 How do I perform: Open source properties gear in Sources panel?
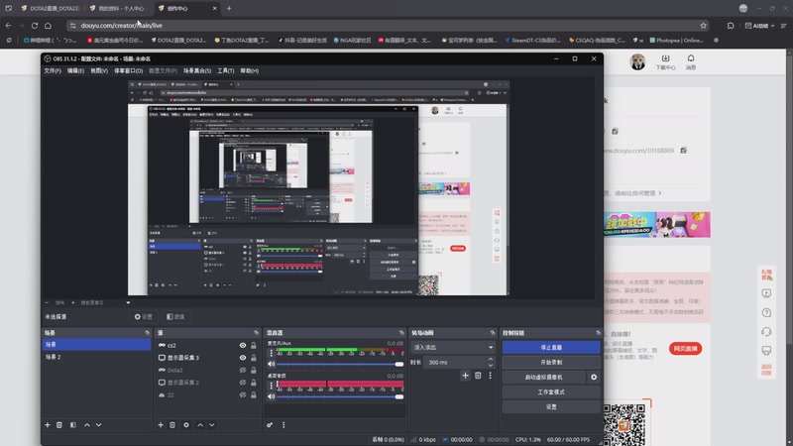click(186, 425)
